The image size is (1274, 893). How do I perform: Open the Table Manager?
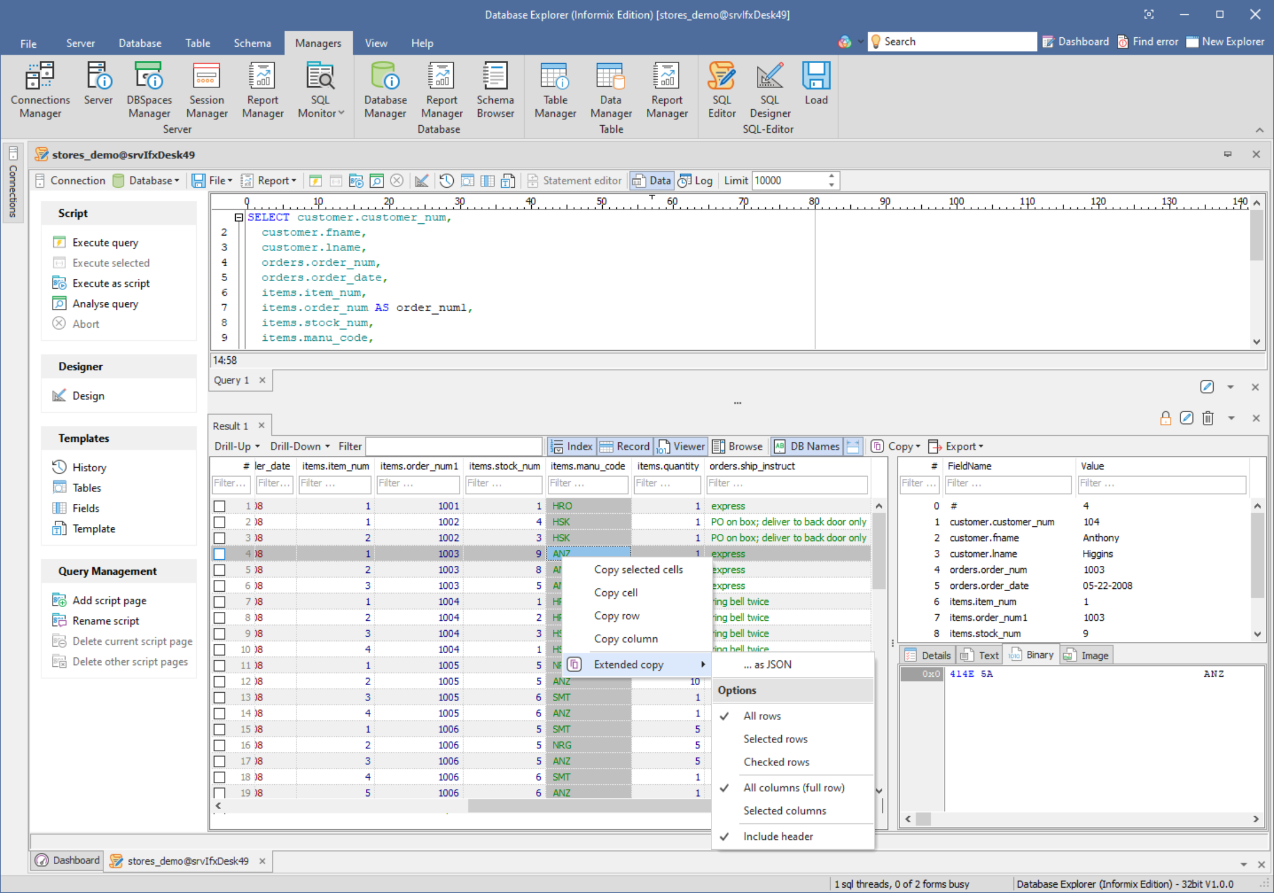pyautogui.click(x=555, y=90)
